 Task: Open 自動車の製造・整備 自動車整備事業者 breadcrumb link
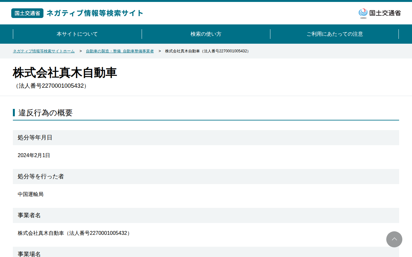click(120, 51)
